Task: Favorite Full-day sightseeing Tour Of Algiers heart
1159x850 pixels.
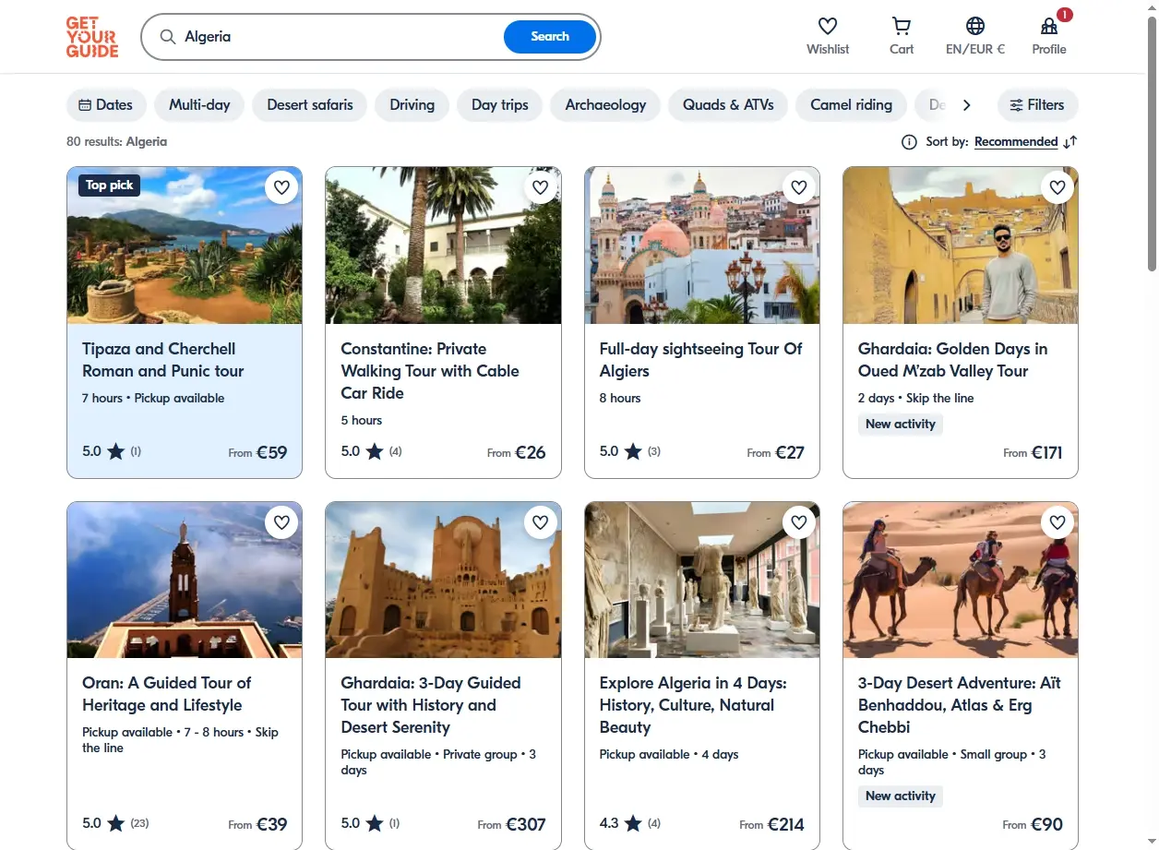Action: tap(799, 187)
